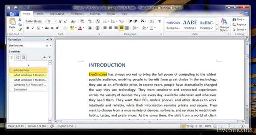Open the Insert ribbon tab

click(40, 14)
